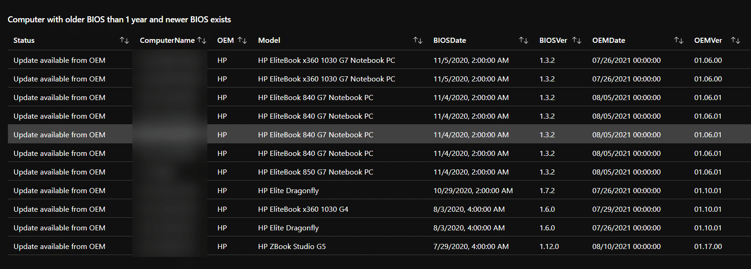Select the "HP EliteBook 850 G7 Notebook PC" cell
This screenshot has height=269, width=751.
(x=316, y=172)
